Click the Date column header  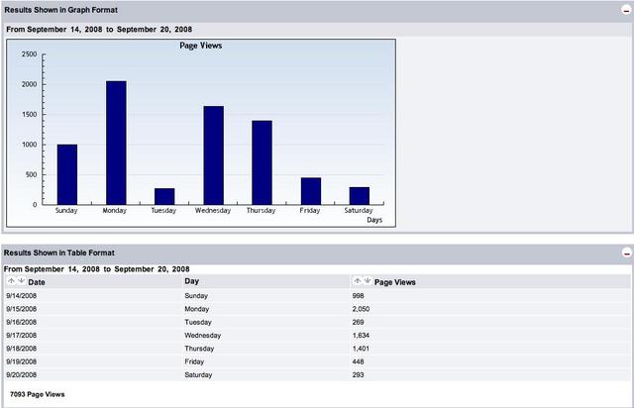tap(37, 282)
